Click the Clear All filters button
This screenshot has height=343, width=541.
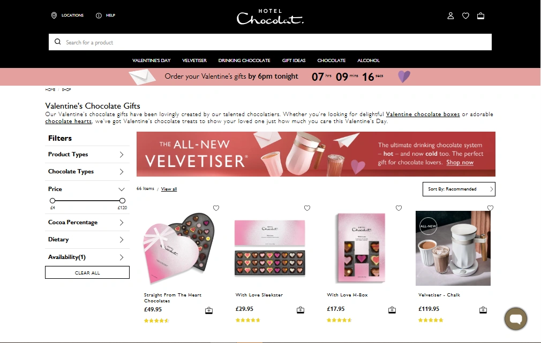point(87,272)
